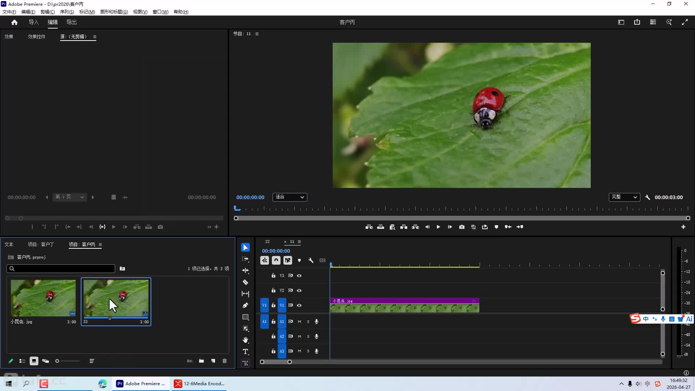Click new item icon in project panel
The image size is (695, 391).
[x=213, y=361]
